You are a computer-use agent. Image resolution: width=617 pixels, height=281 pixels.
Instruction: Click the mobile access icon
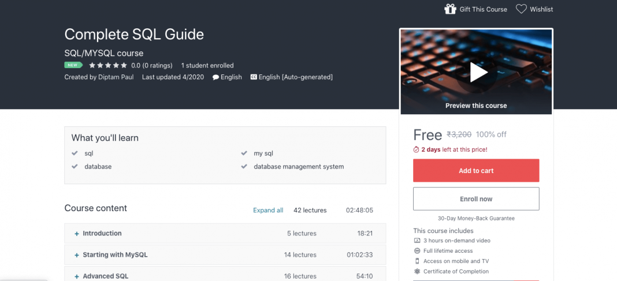coord(417,261)
